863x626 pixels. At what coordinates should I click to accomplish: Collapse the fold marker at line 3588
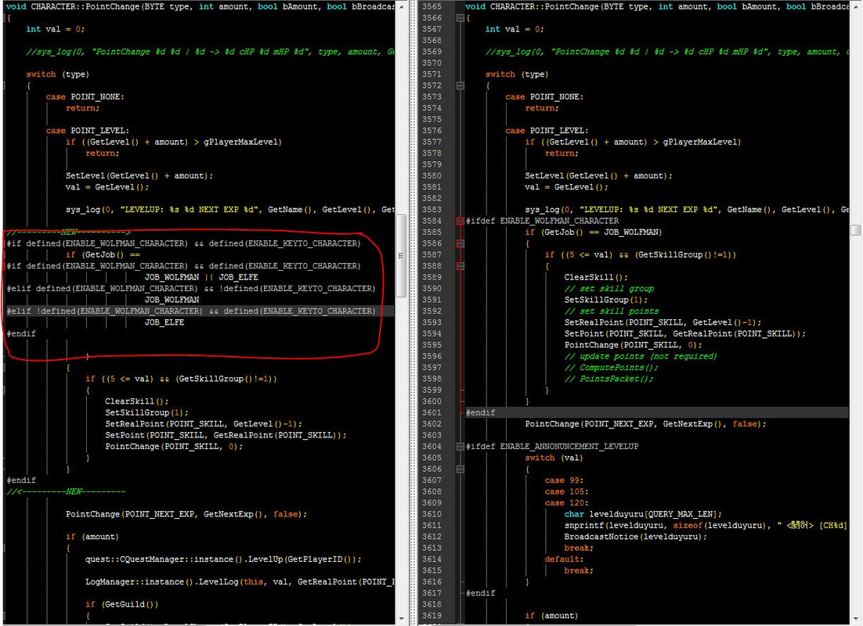click(460, 266)
